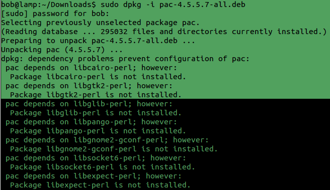This screenshot has height=190, width=330.
Task: Click the 'dpkg: dependency problems' line
Action: [x=125, y=59]
